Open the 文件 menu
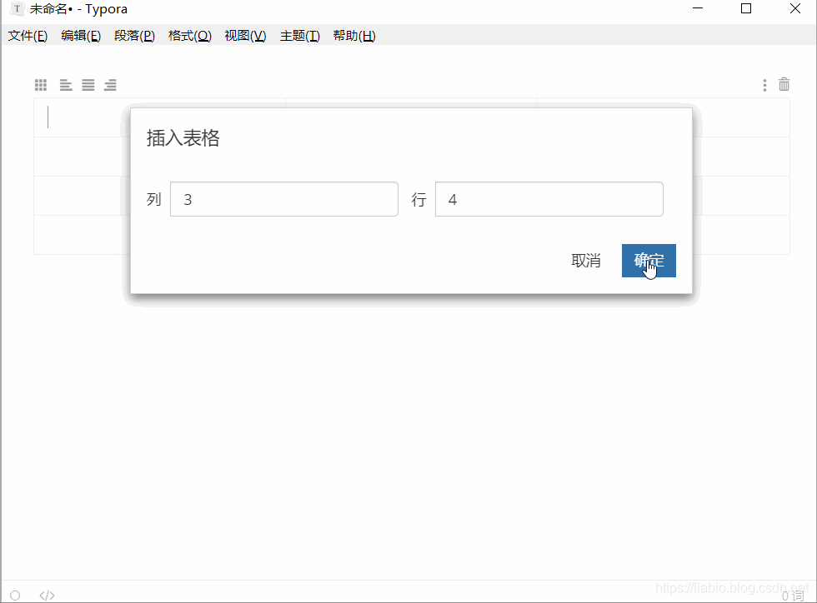817x603 pixels. click(x=28, y=35)
